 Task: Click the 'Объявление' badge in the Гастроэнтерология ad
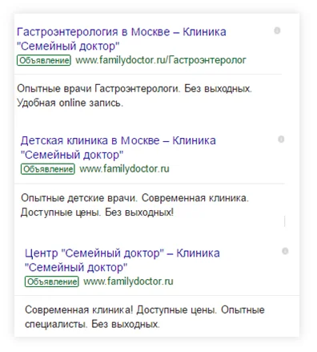(x=44, y=60)
